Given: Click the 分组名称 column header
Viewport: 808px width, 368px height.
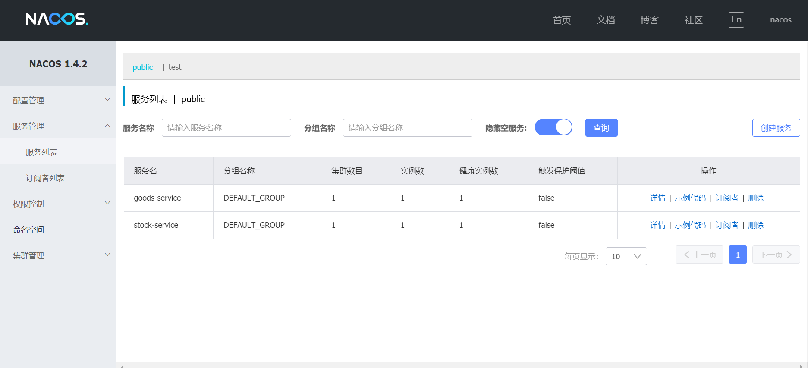Looking at the screenshot, I should [x=267, y=171].
